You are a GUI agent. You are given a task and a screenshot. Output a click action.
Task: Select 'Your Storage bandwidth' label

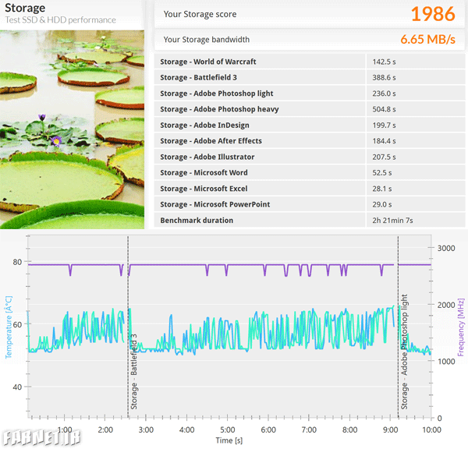(x=206, y=40)
